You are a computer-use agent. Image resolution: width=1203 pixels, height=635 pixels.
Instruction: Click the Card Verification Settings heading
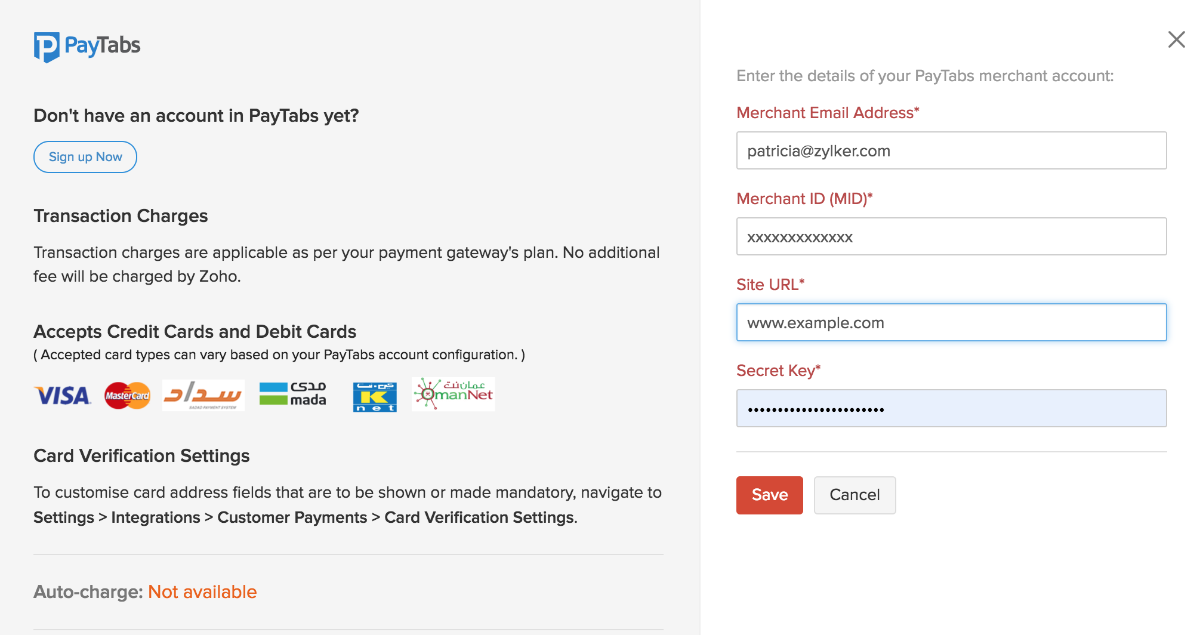tap(141, 455)
